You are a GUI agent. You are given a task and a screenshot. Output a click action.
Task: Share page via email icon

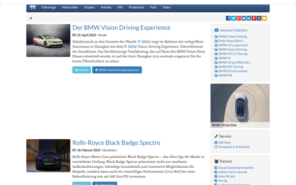[264, 18]
